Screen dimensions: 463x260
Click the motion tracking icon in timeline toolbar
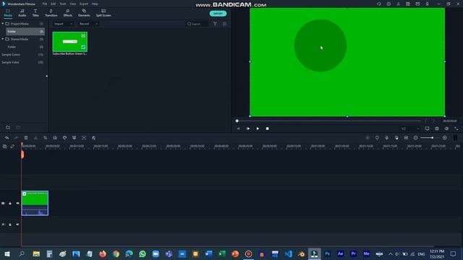point(84,138)
